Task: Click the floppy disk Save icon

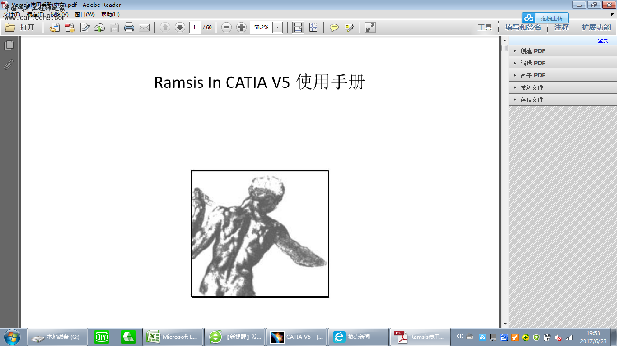Action: point(114,27)
